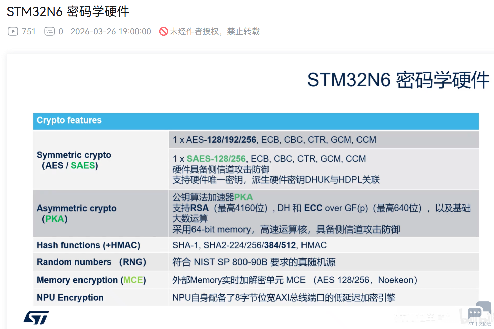Click the "Memory encryption (MCE)" cell
Screen dimensions: 494x329
click(x=101, y=280)
